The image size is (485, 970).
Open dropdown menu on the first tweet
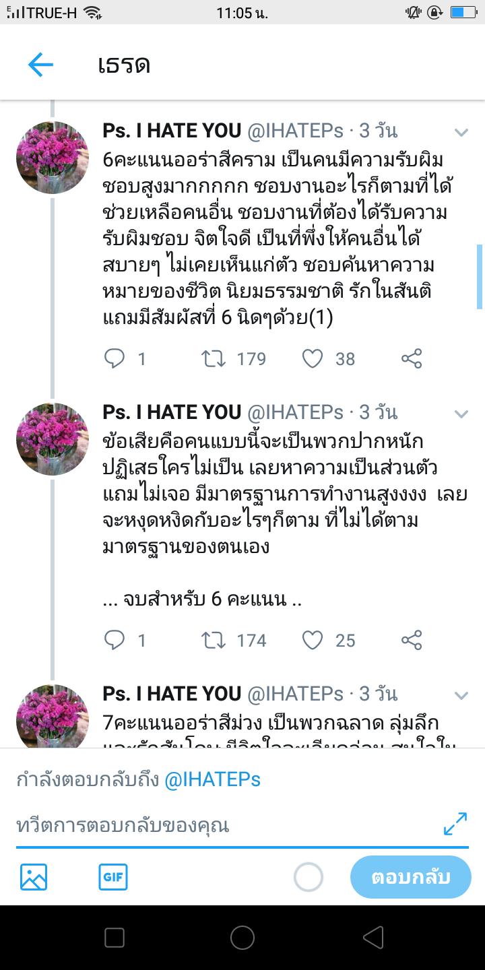pos(461,132)
